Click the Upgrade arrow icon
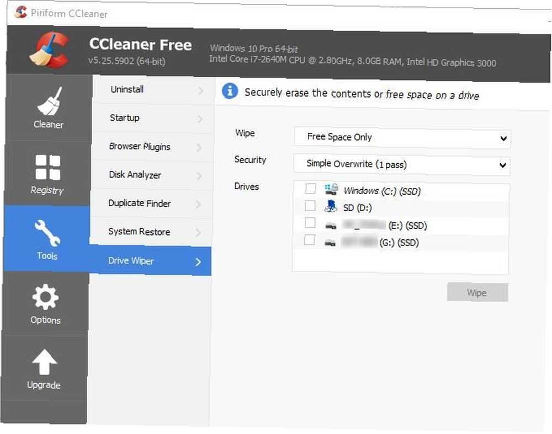Screen dimensions: 552x434 pos(44,362)
